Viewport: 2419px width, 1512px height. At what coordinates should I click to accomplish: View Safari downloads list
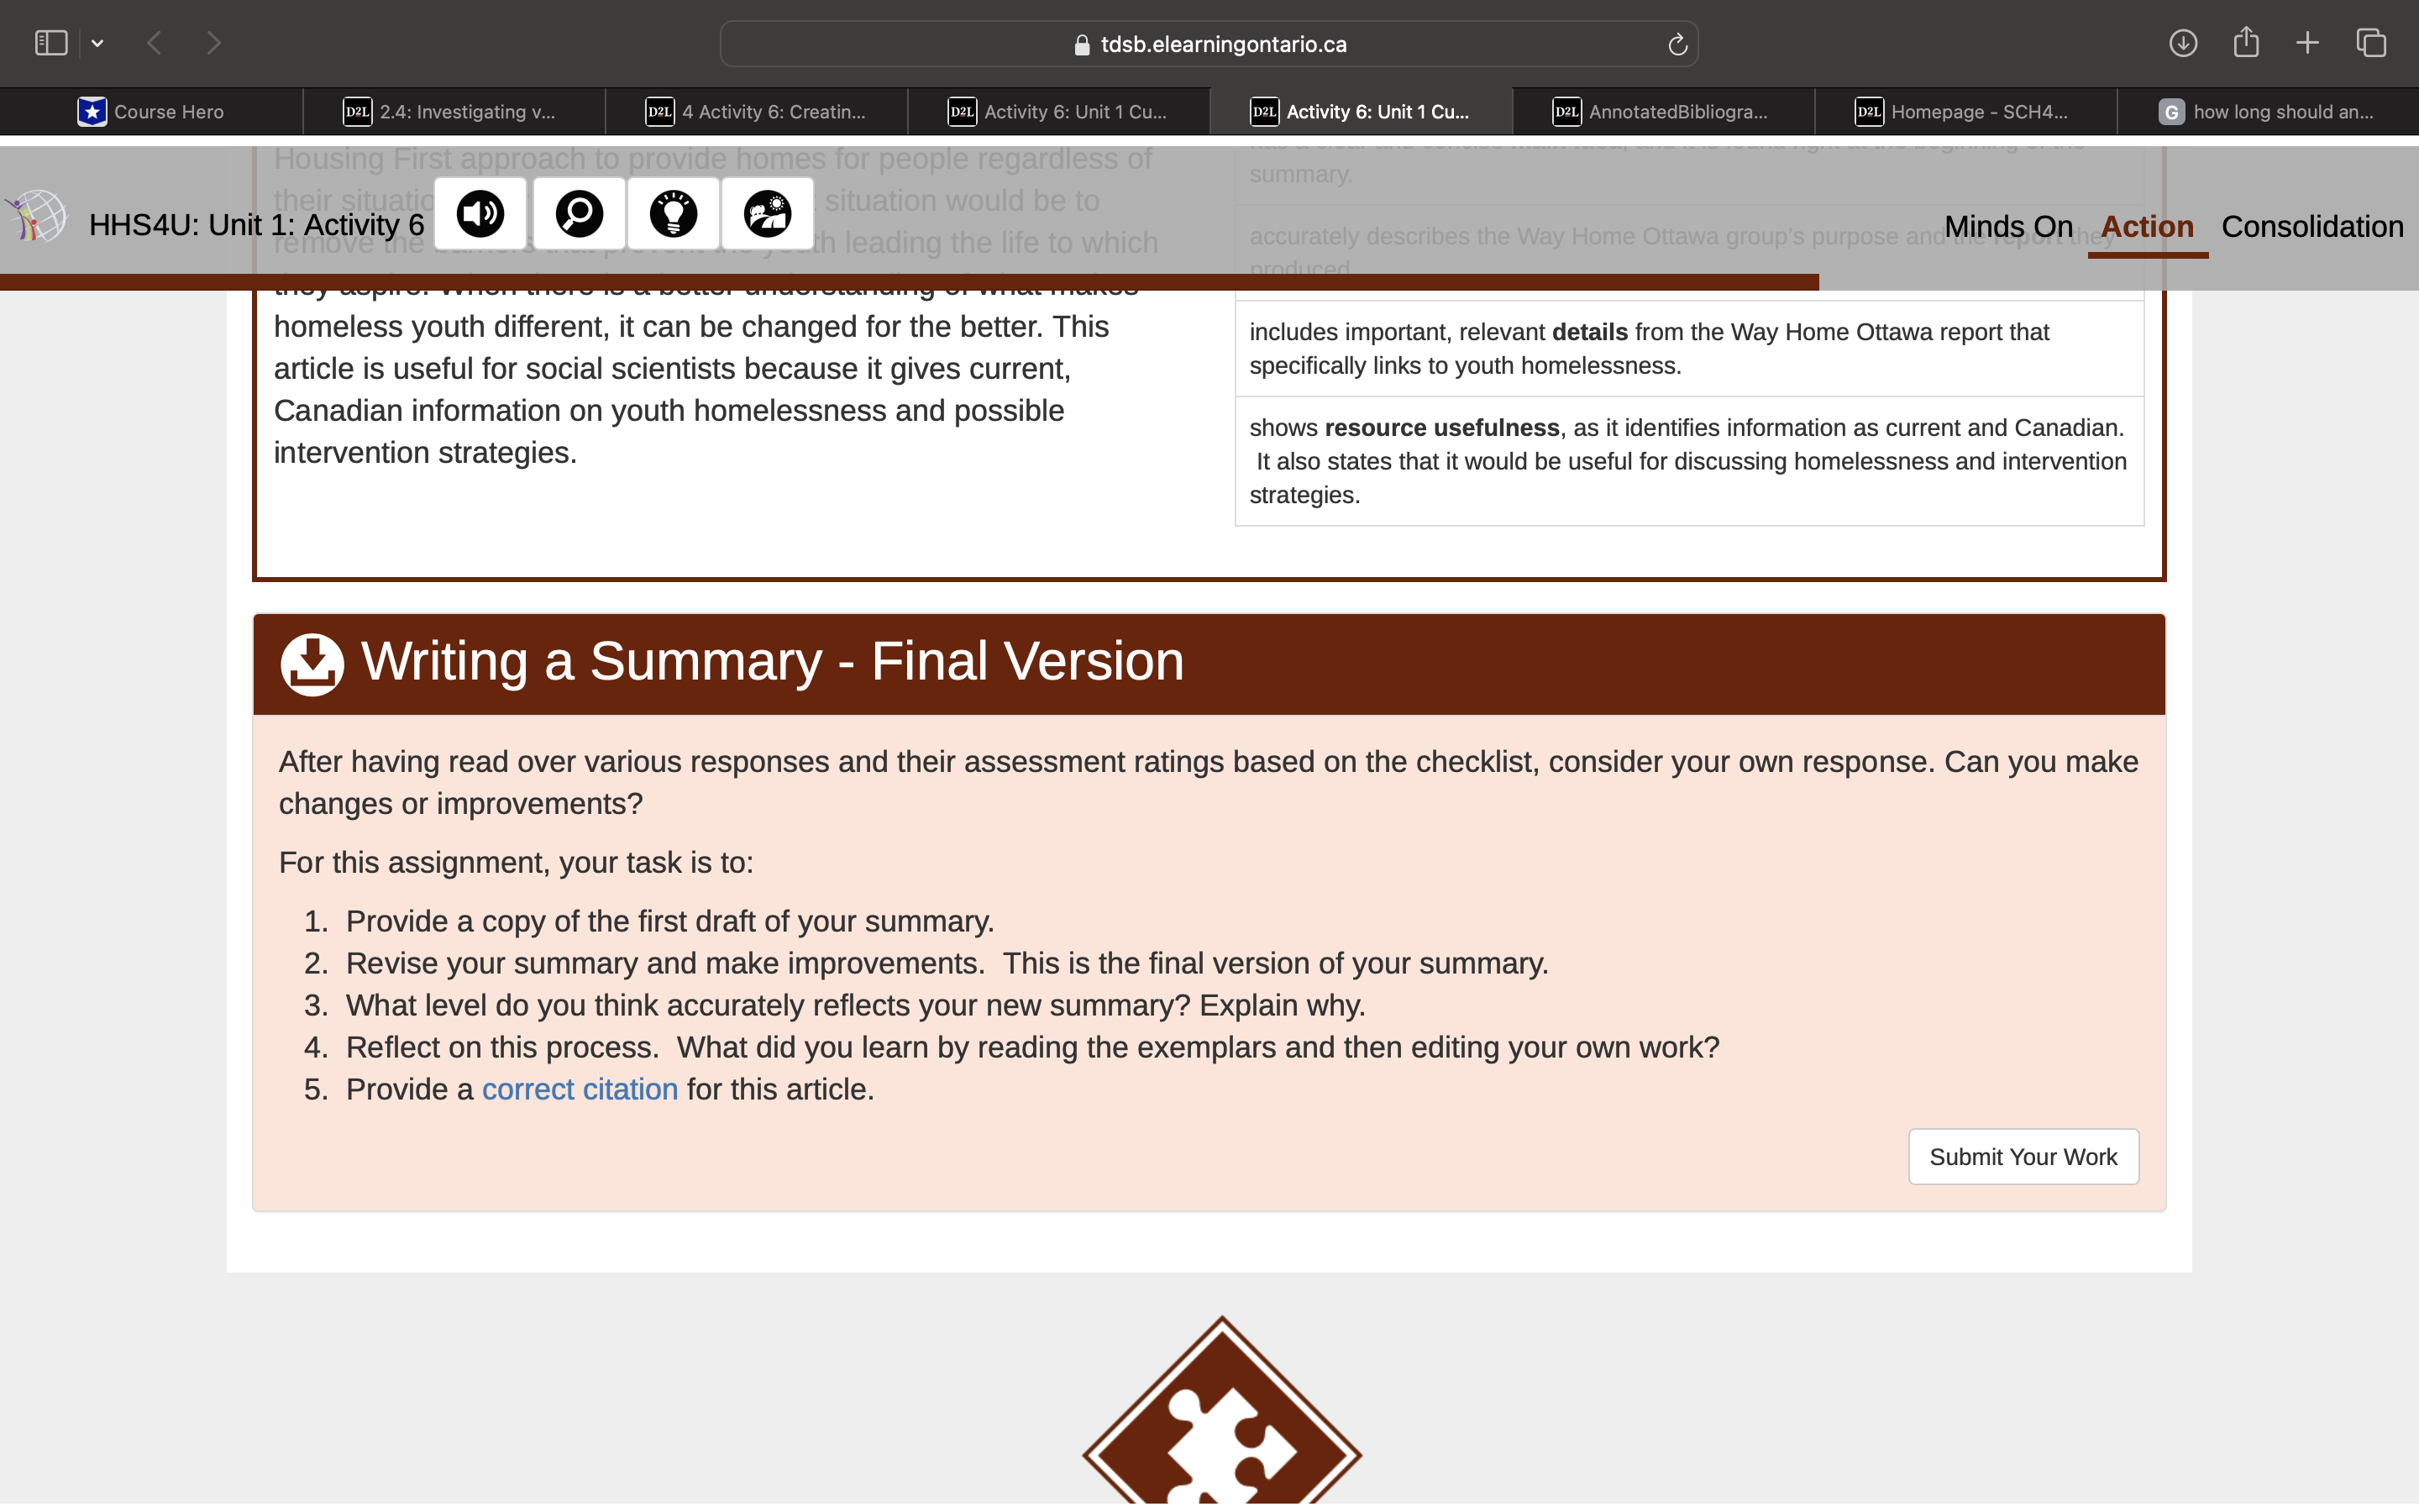[2183, 42]
